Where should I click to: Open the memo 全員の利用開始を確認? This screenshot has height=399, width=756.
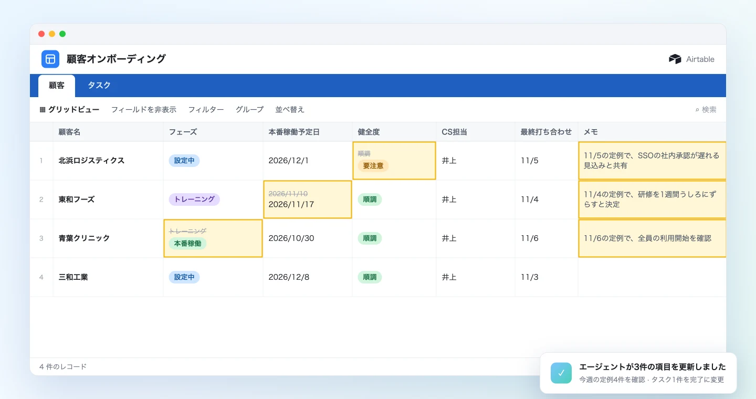[x=652, y=238]
